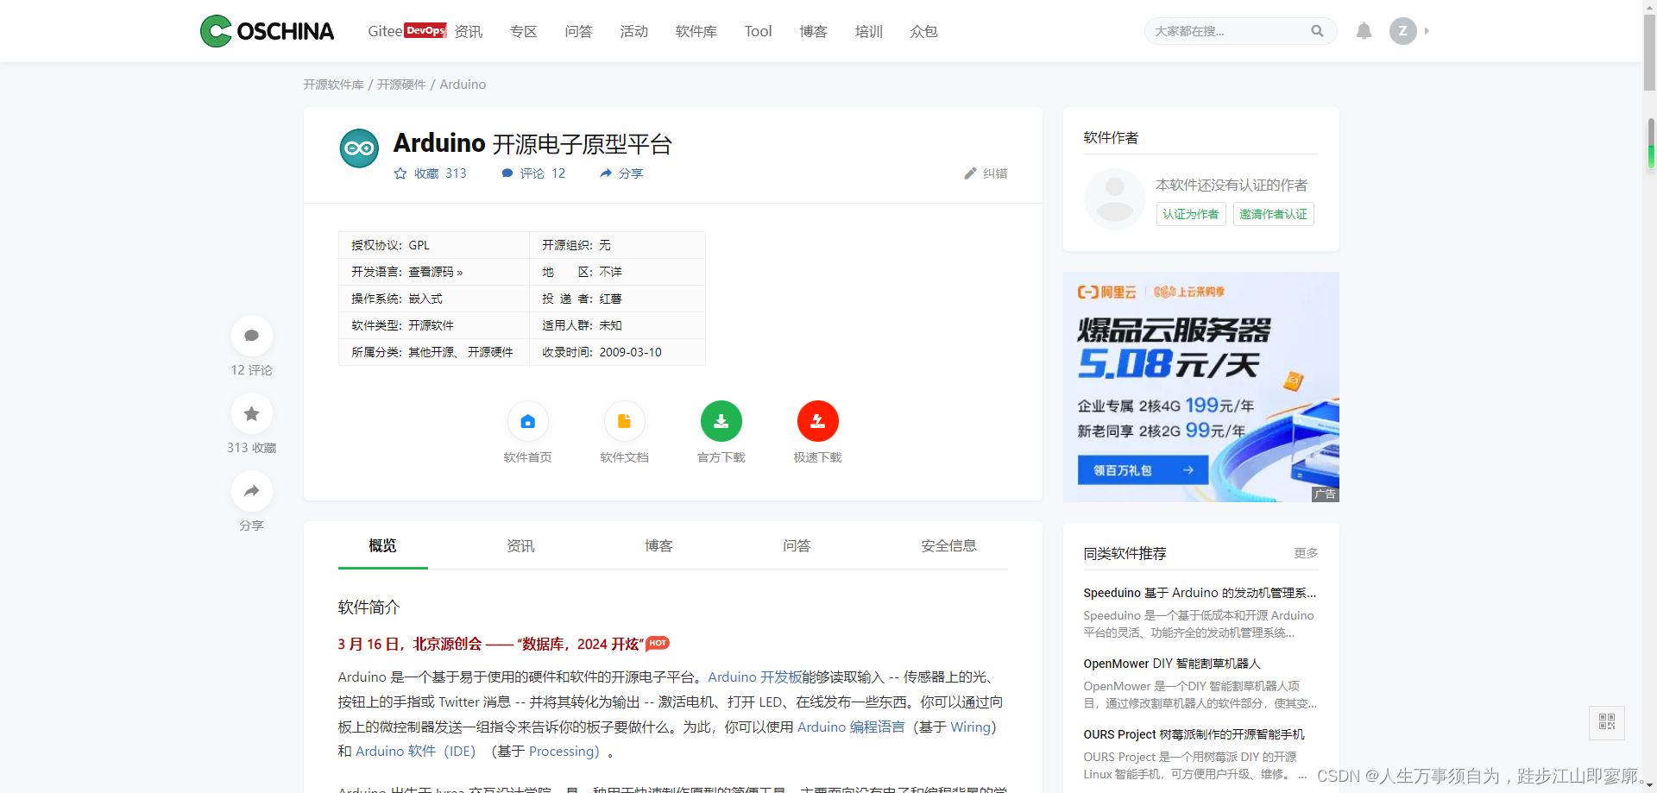Open the 众包 nav item

tap(924, 31)
